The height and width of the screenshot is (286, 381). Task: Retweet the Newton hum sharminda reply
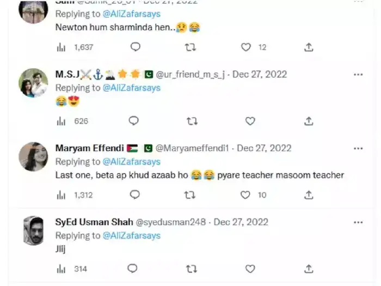[x=190, y=47]
